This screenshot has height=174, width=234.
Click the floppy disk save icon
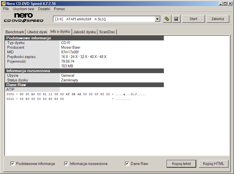(176, 19)
